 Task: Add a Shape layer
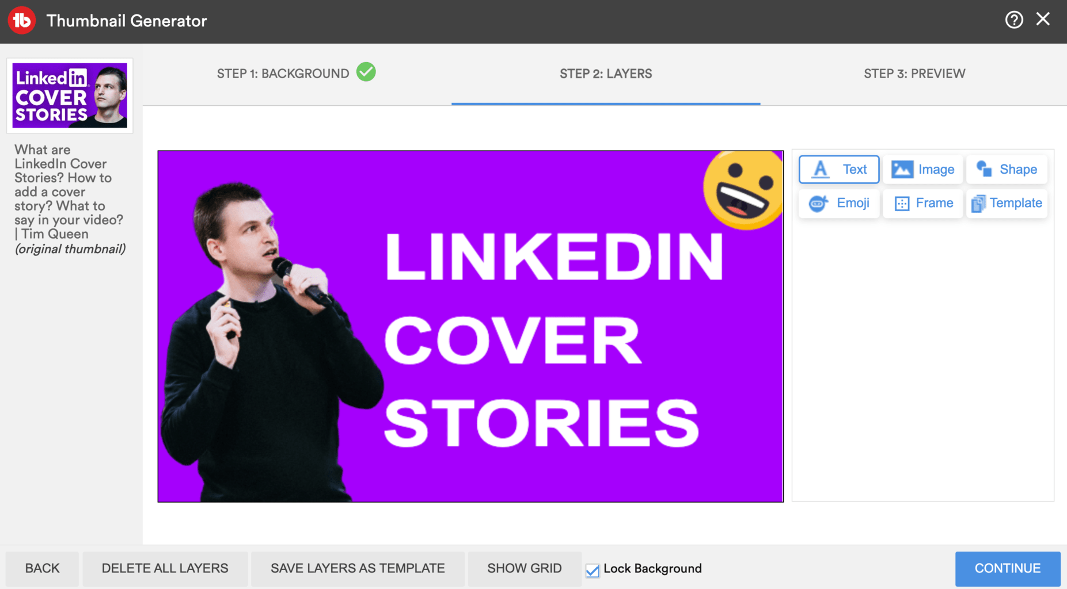pos(1007,169)
